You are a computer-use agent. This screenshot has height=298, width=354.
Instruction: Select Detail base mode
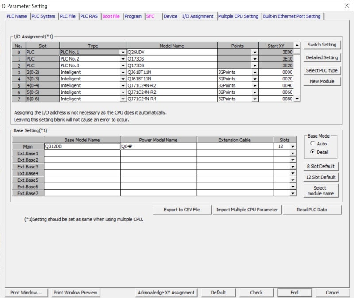(313, 152)
